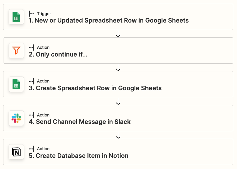Click the Notion logo icon
The height and width of the screenshot is (169, 237).
(x=16, y=152)
